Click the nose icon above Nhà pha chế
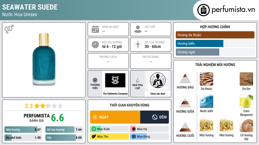 (x=137, y=80)
